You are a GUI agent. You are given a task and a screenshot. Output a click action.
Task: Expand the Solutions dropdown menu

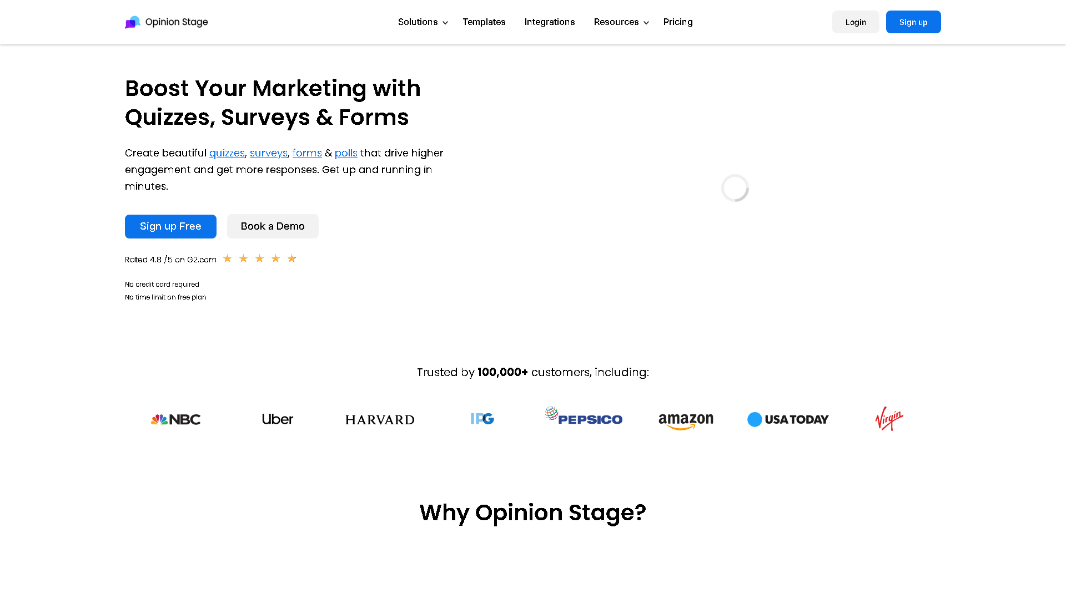coord(418,22)
